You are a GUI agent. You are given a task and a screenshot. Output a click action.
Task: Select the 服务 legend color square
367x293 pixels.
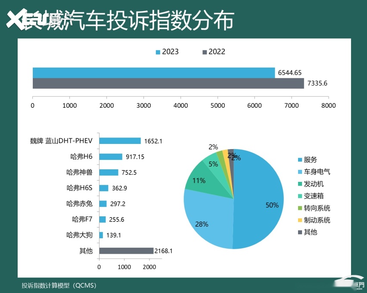pos(300,160)
